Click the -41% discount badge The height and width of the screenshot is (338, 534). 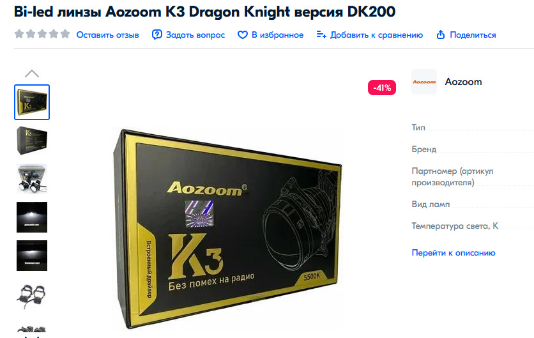click(382, 88)
